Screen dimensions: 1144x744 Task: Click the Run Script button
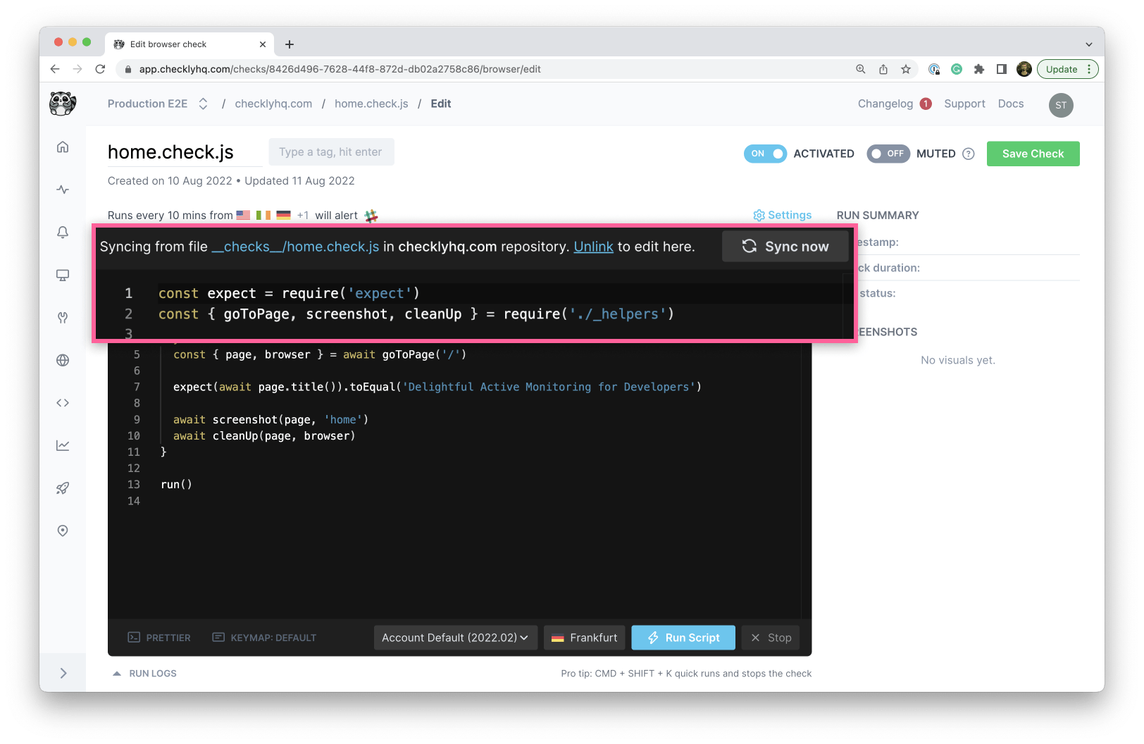[x=683, y=638]
